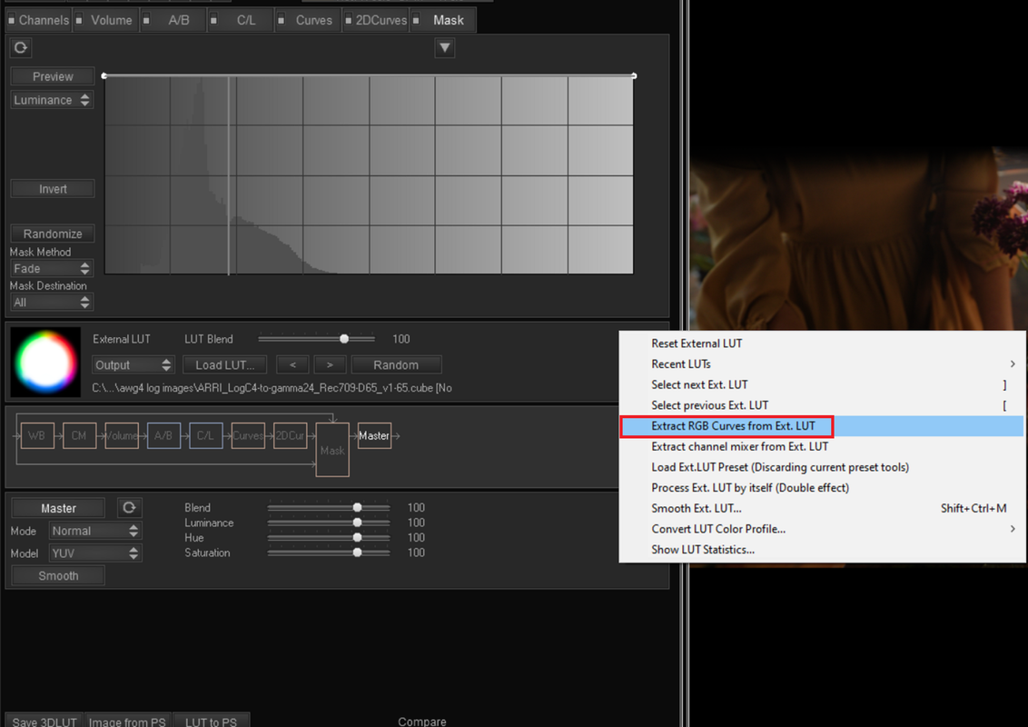Click the External LUT color wheel
This screenshot has height=727, width=1028.
point(45,362)
